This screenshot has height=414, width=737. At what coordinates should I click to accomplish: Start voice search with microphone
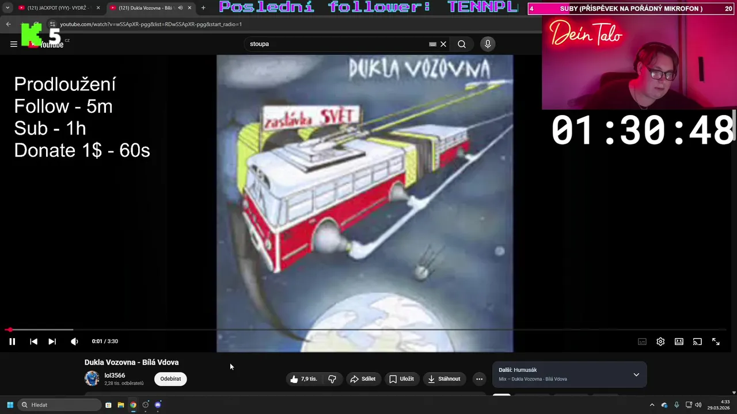point(488,44)
